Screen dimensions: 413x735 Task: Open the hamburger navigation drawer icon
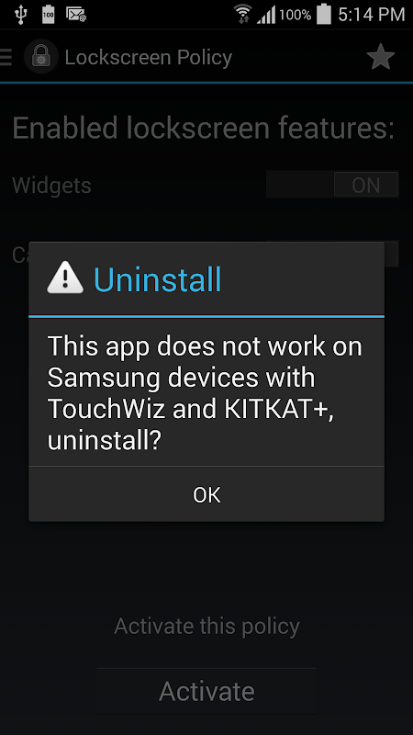(6, 57)
